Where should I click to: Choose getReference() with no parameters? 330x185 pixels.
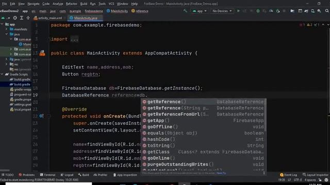203,102
